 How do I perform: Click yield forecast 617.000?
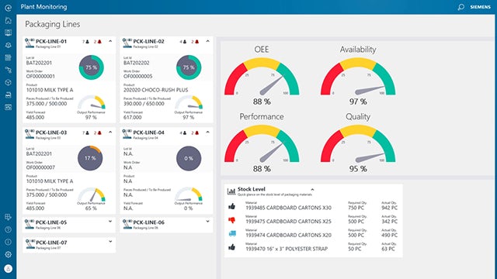click(x=133, y=118)
